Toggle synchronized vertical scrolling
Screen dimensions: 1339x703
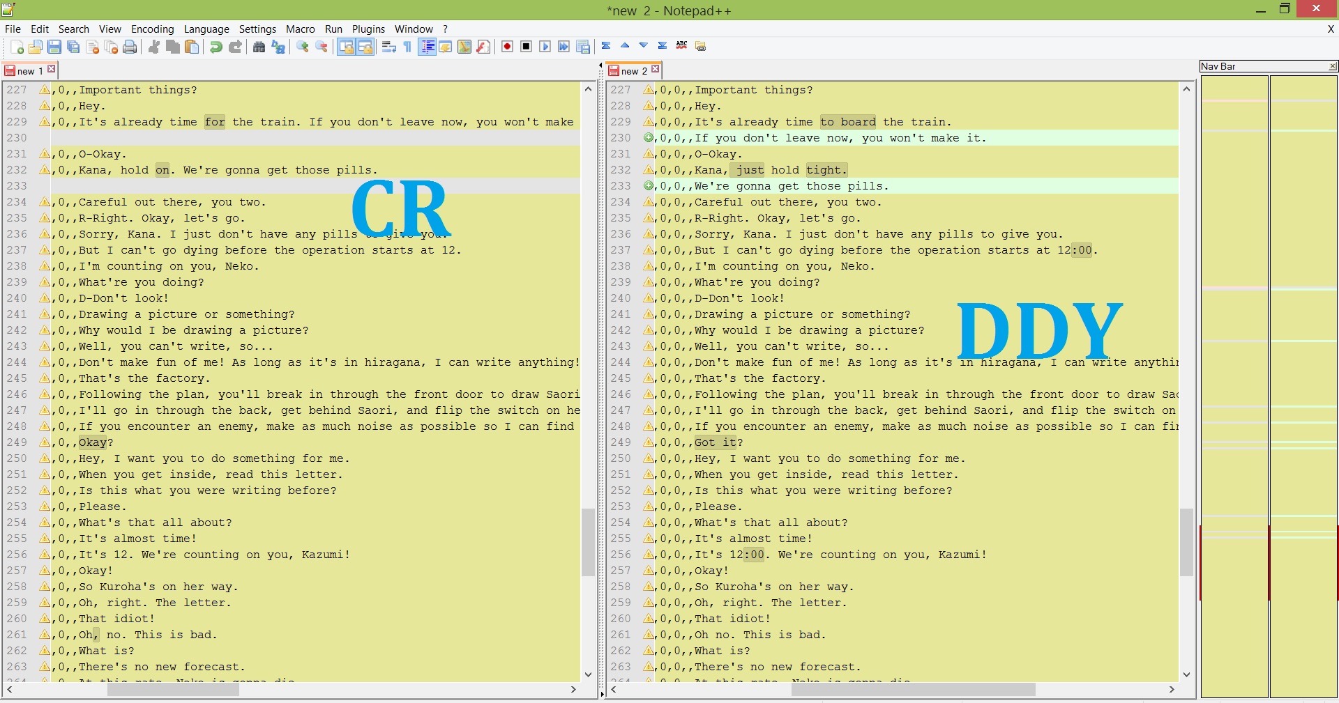click(x=346, y=47)
